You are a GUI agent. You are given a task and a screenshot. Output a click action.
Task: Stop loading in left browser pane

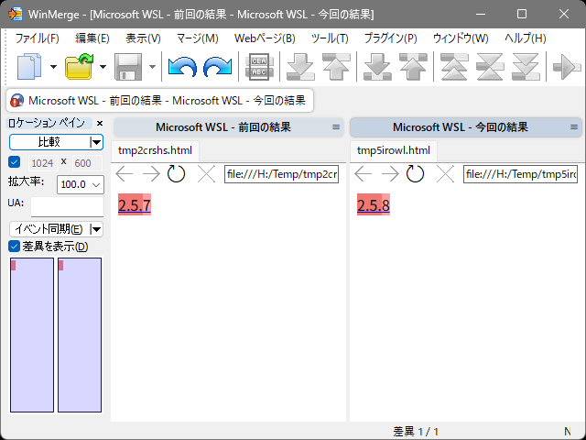(x=206, y=174)
